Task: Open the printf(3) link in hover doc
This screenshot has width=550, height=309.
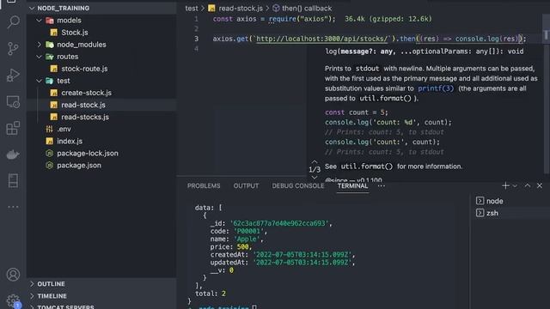Action: [436, 88]
